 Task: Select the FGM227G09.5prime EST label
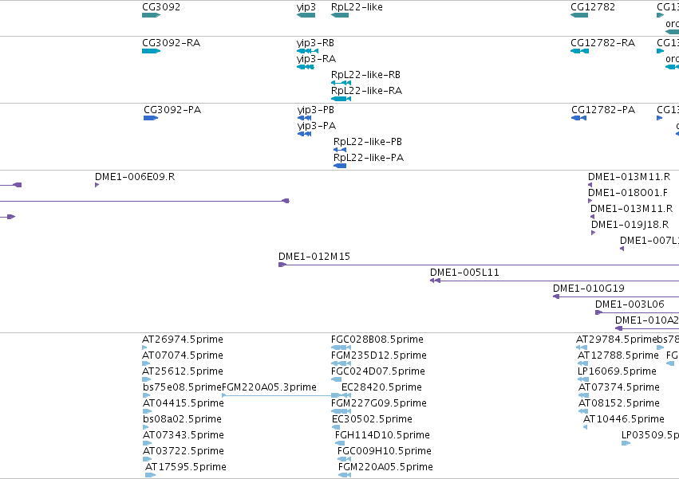pos(379,404)
